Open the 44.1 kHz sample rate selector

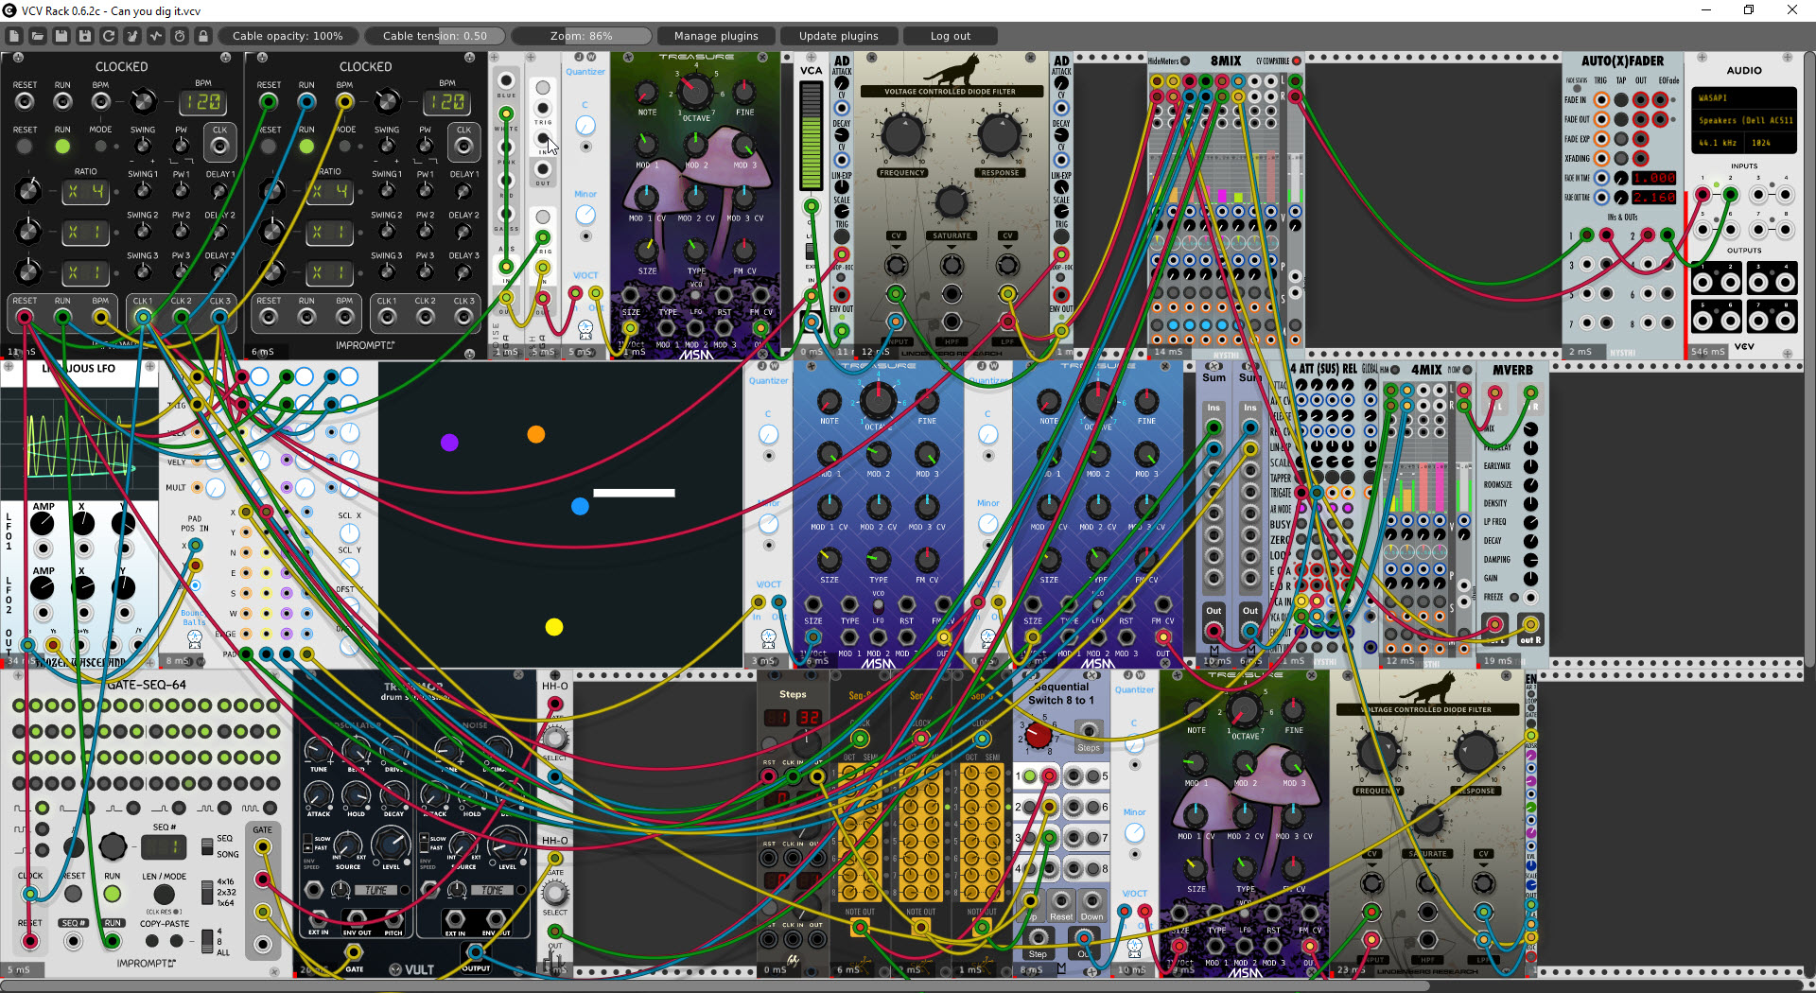[x=1718, y=143]
